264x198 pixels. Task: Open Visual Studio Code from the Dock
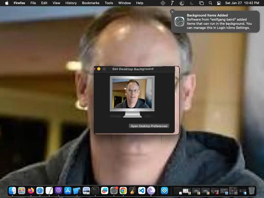[x=142, y=191]
